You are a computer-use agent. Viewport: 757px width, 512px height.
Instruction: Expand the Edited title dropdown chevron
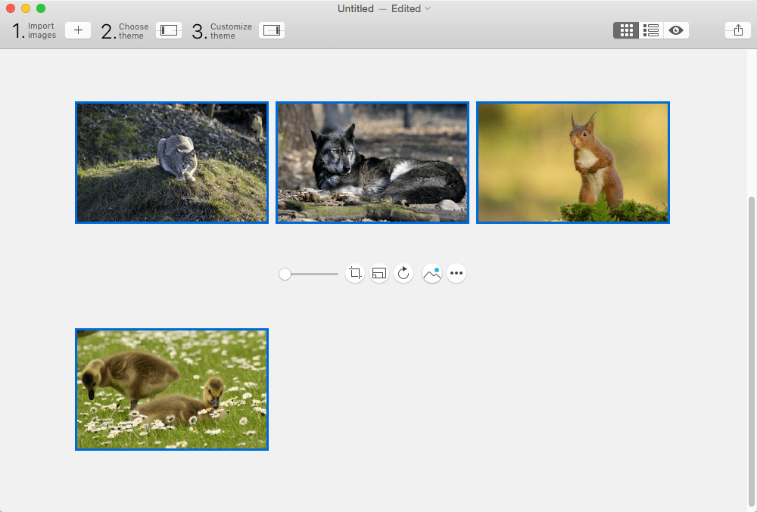[x=428, y=9]
